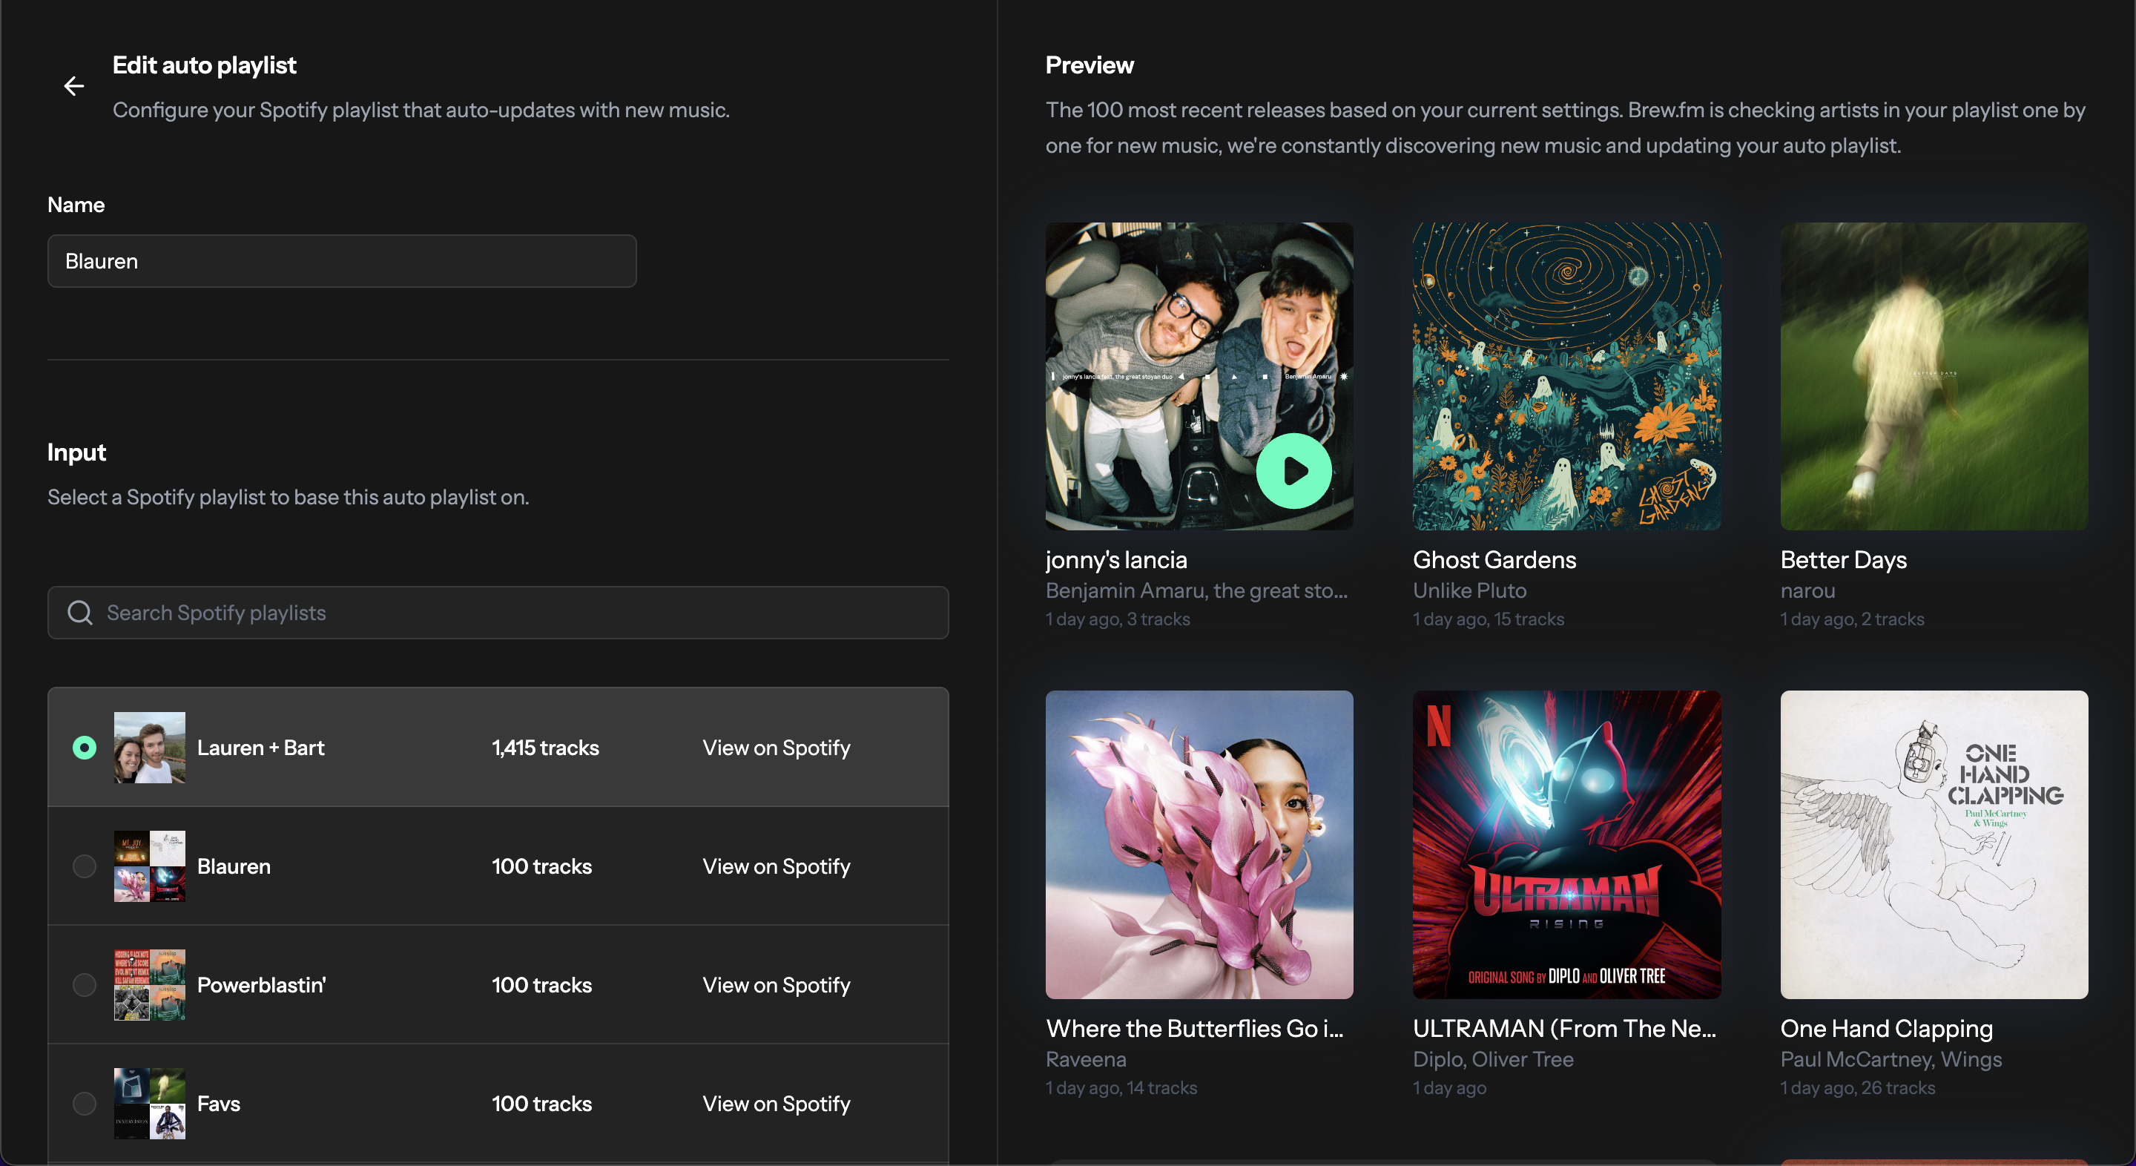Open View on Spotify for Powerblastin'

776,985
